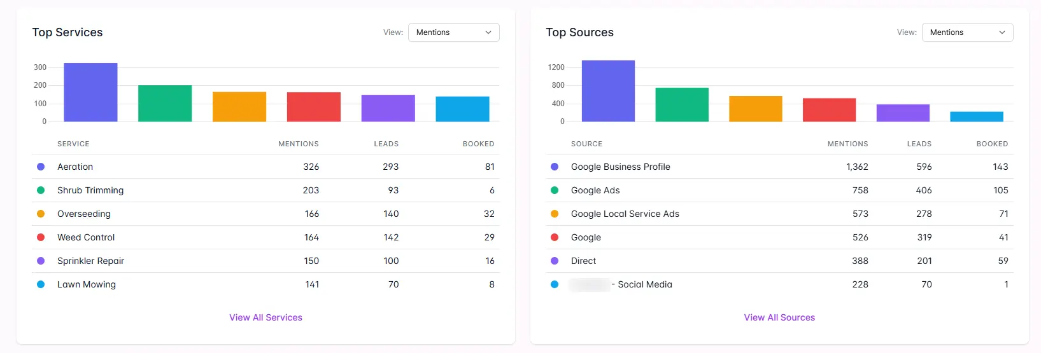The image size is (1041, 353).
Task: Select the Google Business Profile chart bar
Action: tap(608, 91)
